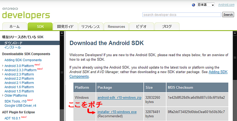The image size is (237, 121).
Task: Switch to the ビデオ tab
Action: pyautogui.click(x=142, y=27)
